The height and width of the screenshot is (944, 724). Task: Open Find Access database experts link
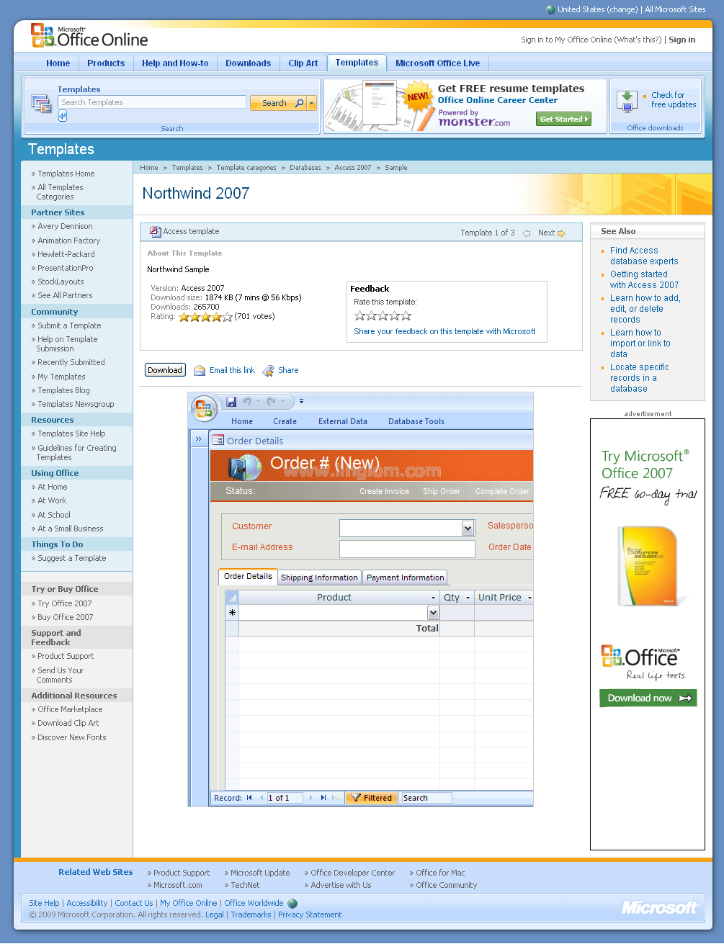click(x=644, y=256)
